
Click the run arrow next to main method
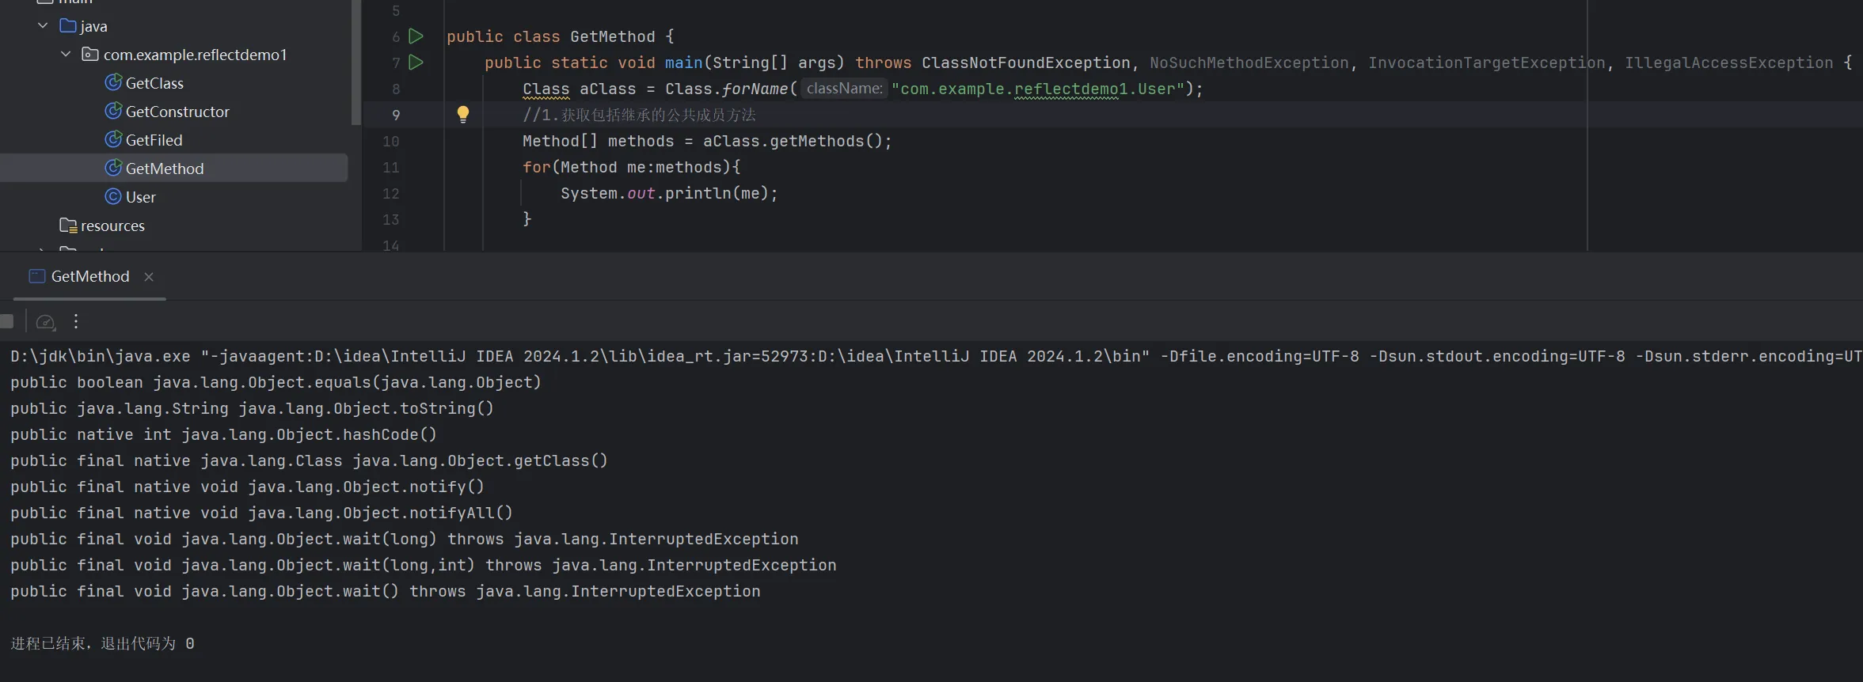pos(416,63)
